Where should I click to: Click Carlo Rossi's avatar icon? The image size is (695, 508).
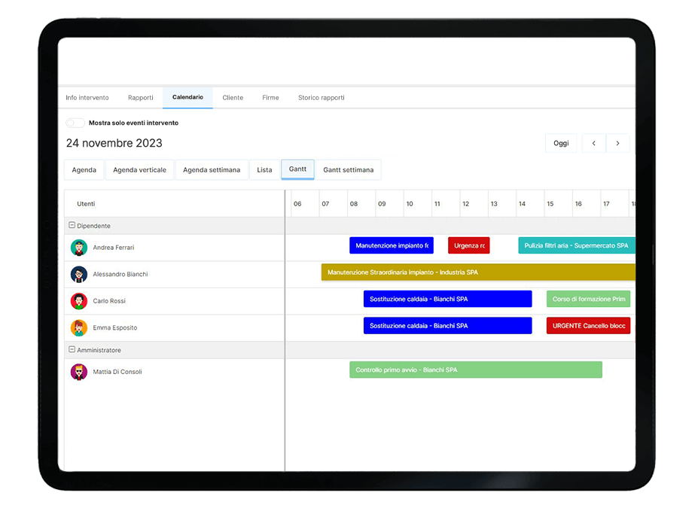coord(79,301)
